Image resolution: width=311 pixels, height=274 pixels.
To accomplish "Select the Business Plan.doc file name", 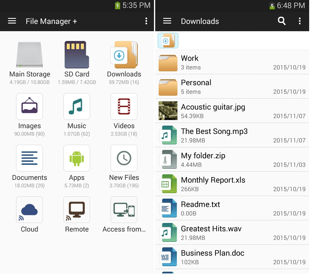I will 213,253.
